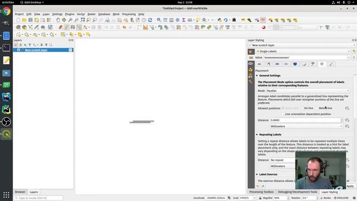Open the Magnifier percentage dropdown in status bar
The image size is (357, 201).
[288, 198]
